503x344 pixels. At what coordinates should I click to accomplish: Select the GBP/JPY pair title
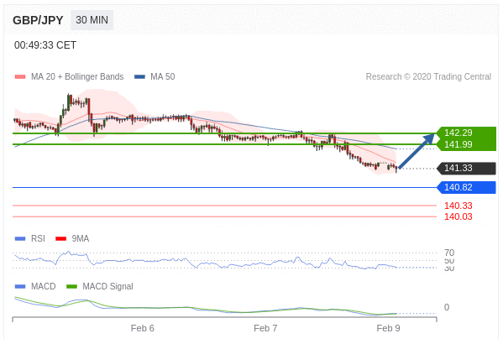(x=38, y=20)
